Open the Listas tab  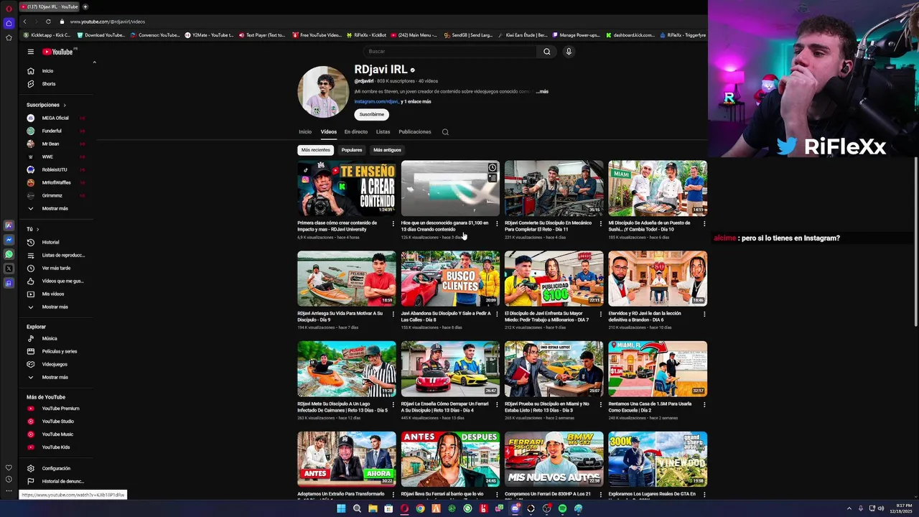pyautogui.click(x=383, y=132)
